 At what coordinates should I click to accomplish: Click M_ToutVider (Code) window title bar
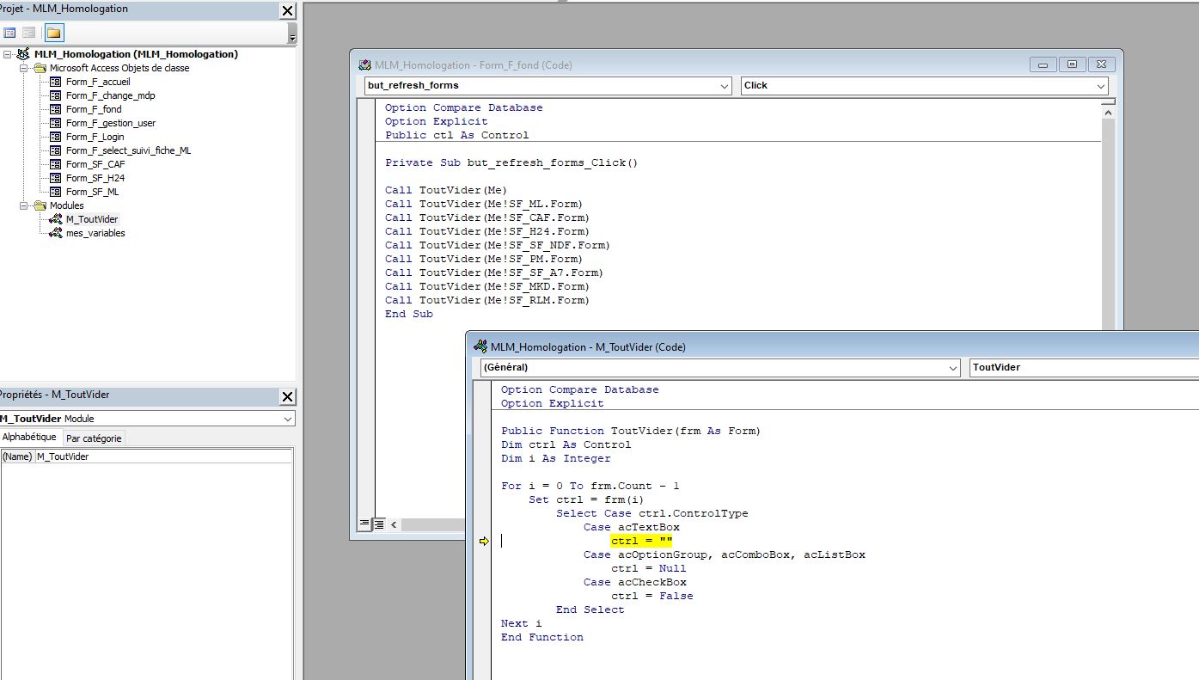(x=834, y=346)
